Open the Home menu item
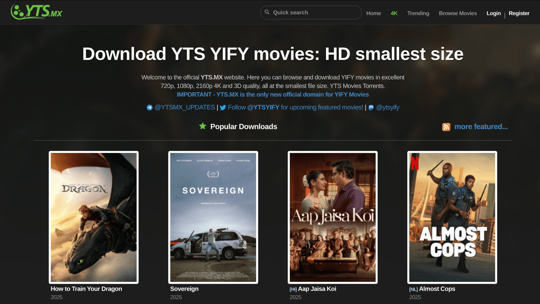The width and height of the screenshot is (540, 304). (x=373, y=13)
